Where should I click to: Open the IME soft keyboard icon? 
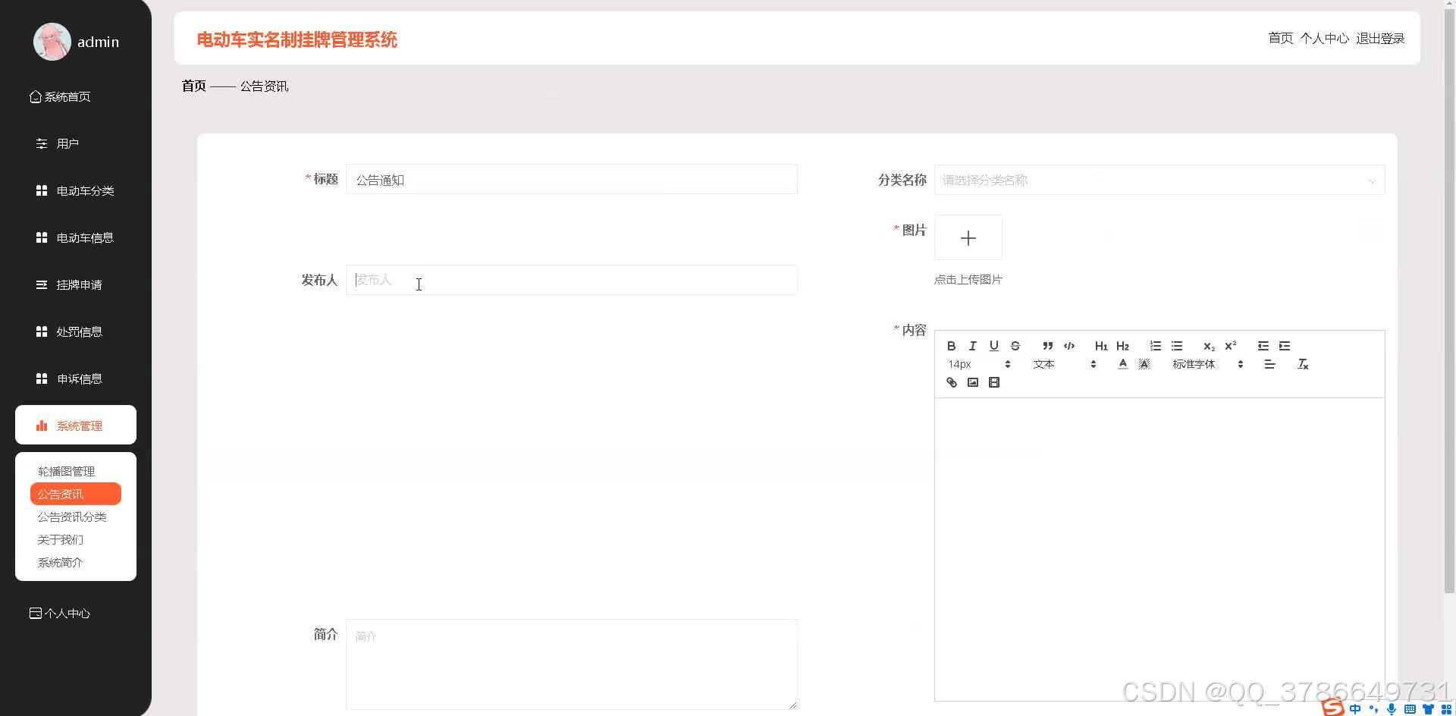1410,709
